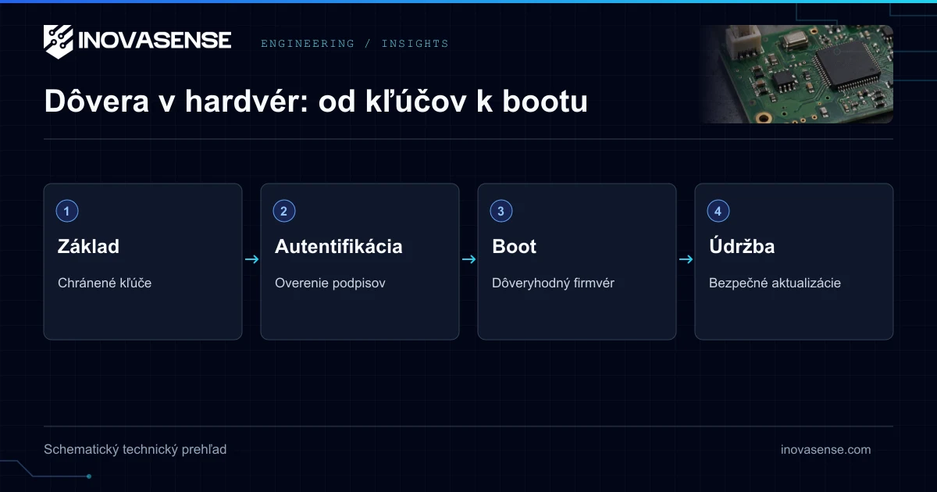Open the inovasense.com link
The height and width of the screenshot is (492, 937).
click(825, 450)
